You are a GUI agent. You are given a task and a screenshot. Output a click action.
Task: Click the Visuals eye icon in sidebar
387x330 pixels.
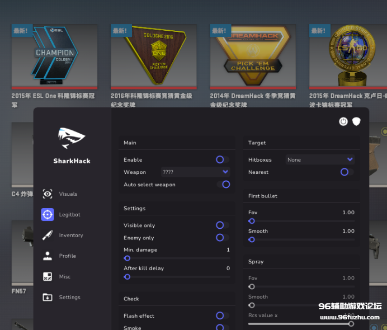[x=48, y=194]
